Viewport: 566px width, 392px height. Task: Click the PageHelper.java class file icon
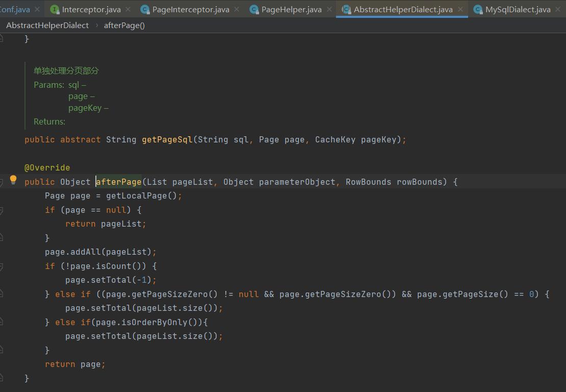click(x=254, y=9)
